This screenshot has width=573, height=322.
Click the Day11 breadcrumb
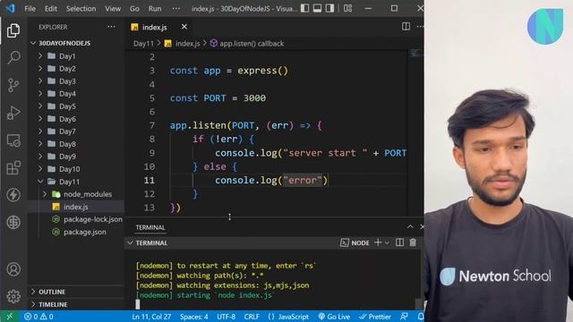click(x=143, y=44)
